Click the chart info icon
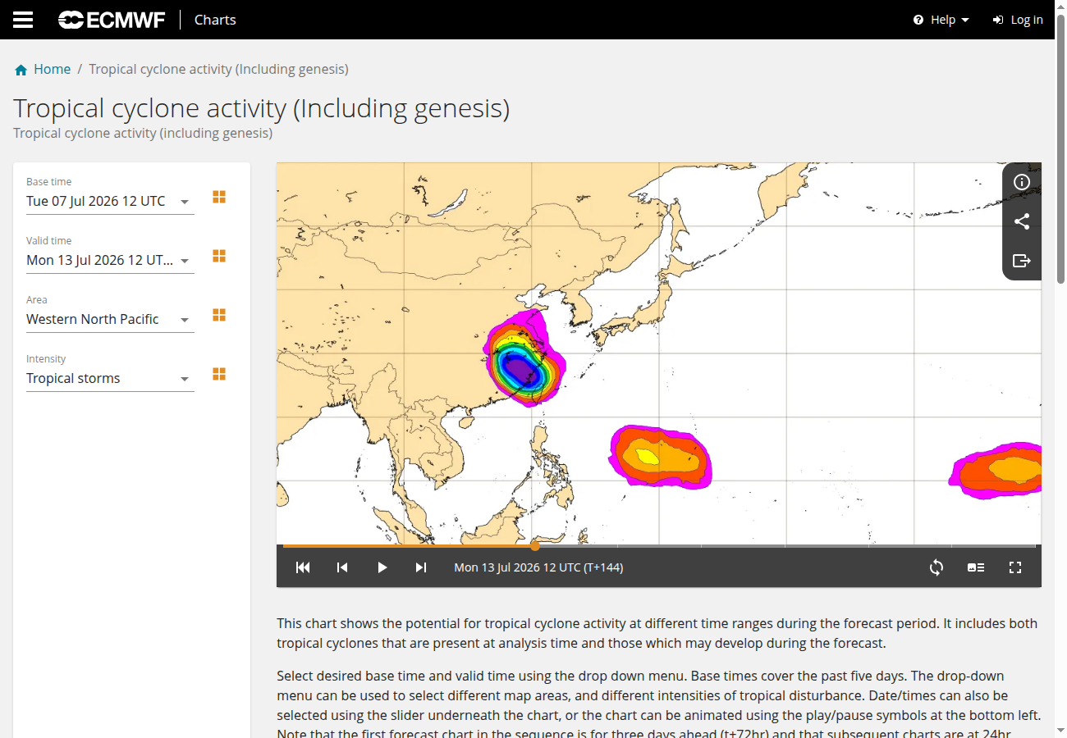 coord(1022,182)
